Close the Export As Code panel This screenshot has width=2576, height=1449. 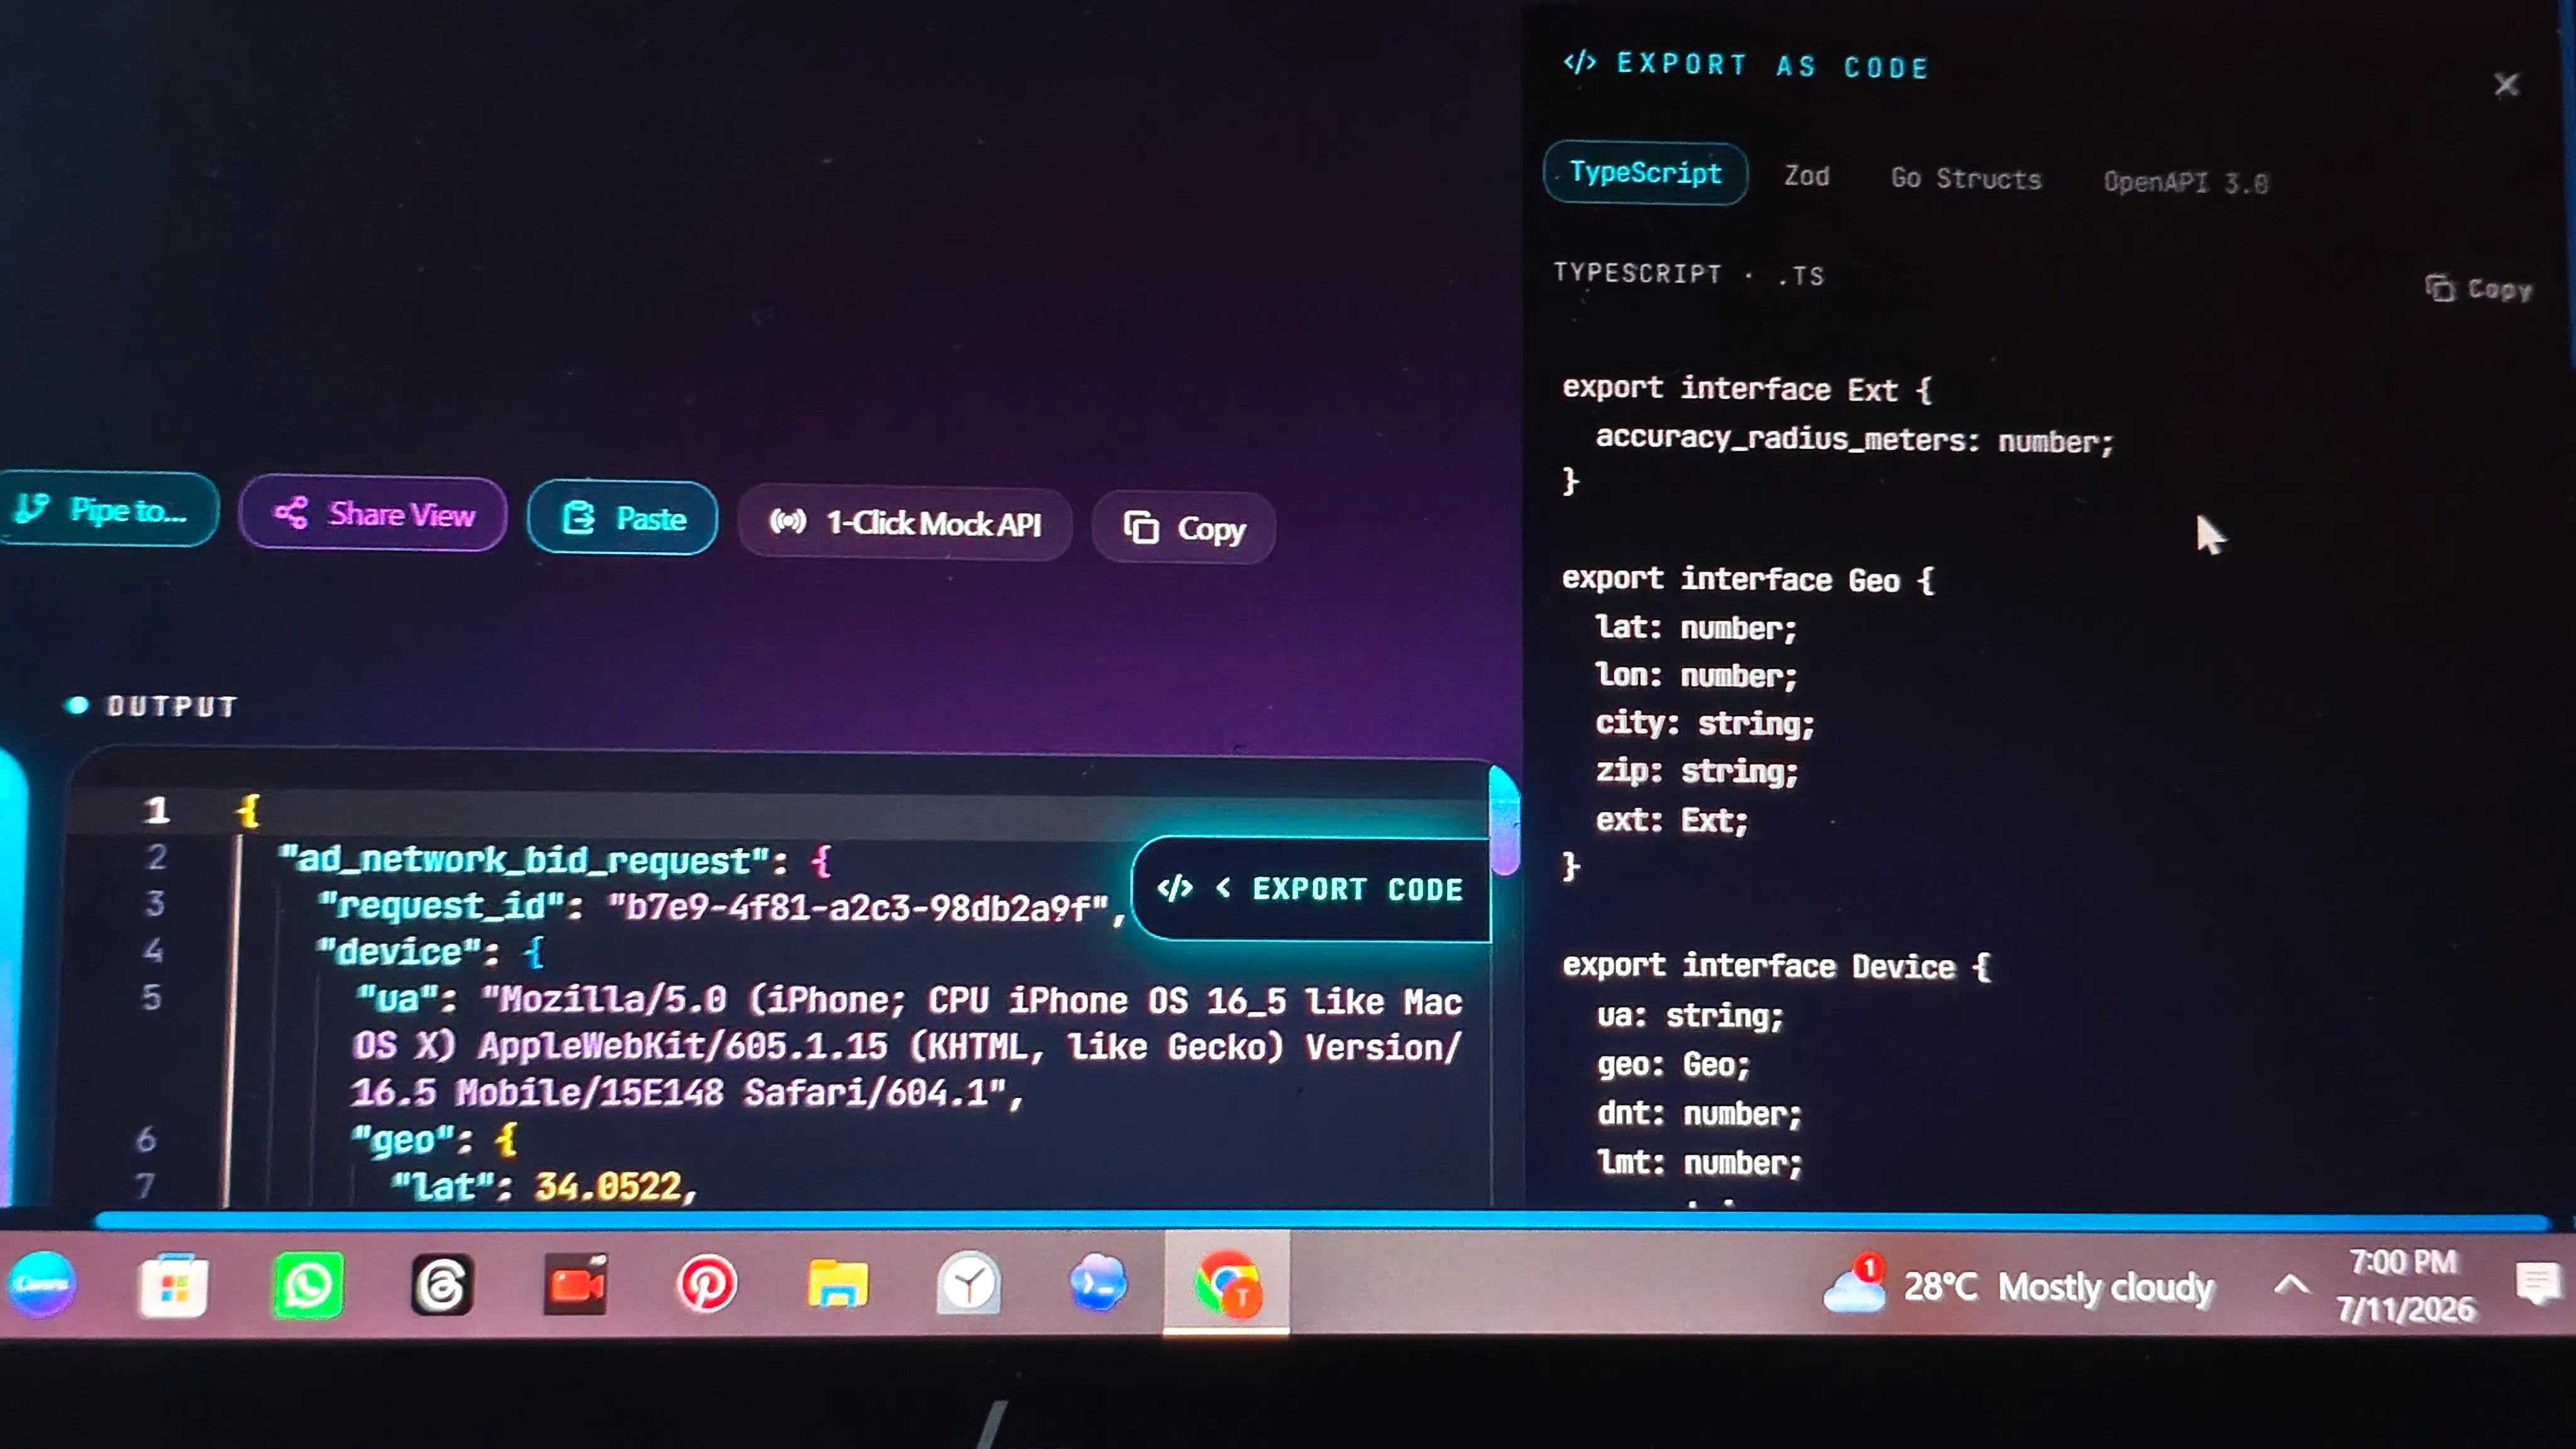(x=2505, y=84)
